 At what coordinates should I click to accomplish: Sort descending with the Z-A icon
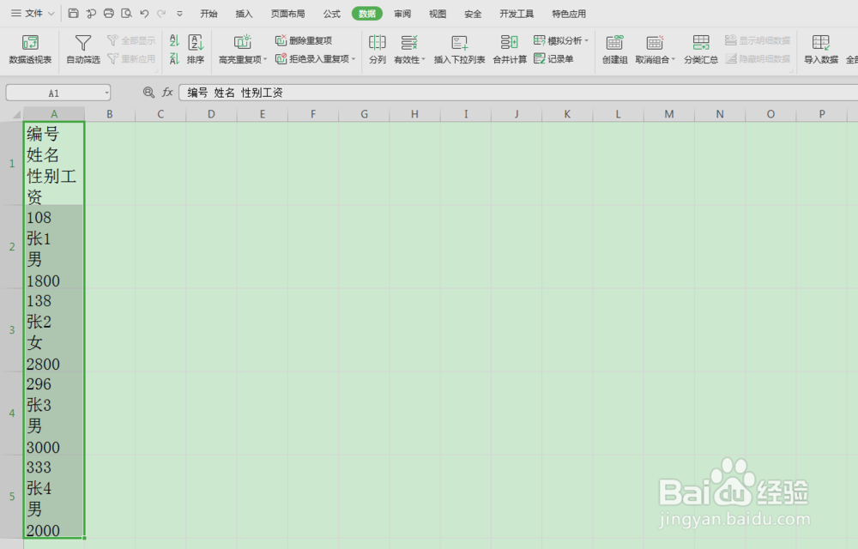(x=174, y=58)
